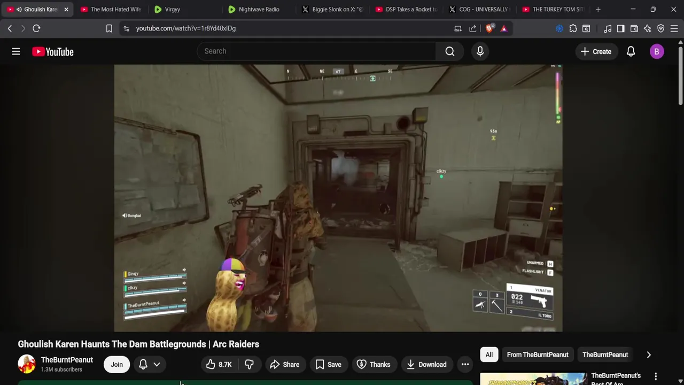The image size is (684, 385).
Task: Open TheBurntPeanut channel avatar
Action: (27, 364)
